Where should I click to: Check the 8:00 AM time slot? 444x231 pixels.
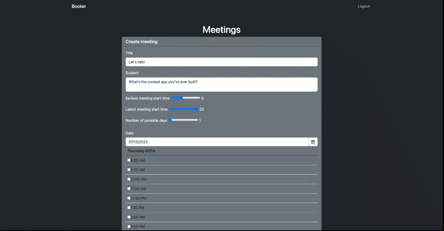[x=129, y=160]
